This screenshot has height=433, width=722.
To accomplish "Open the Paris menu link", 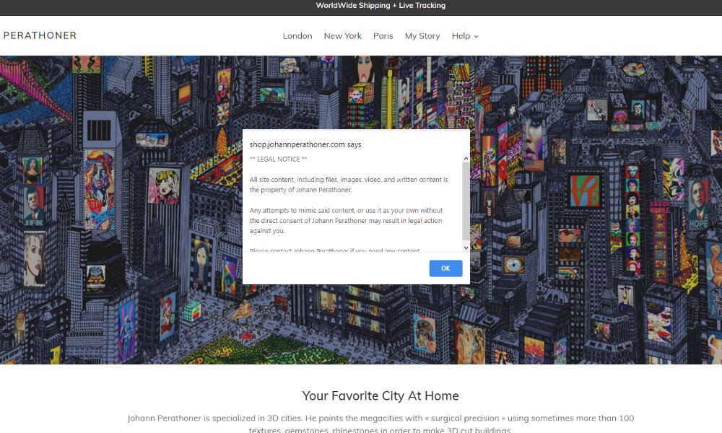I will [383, 36].
